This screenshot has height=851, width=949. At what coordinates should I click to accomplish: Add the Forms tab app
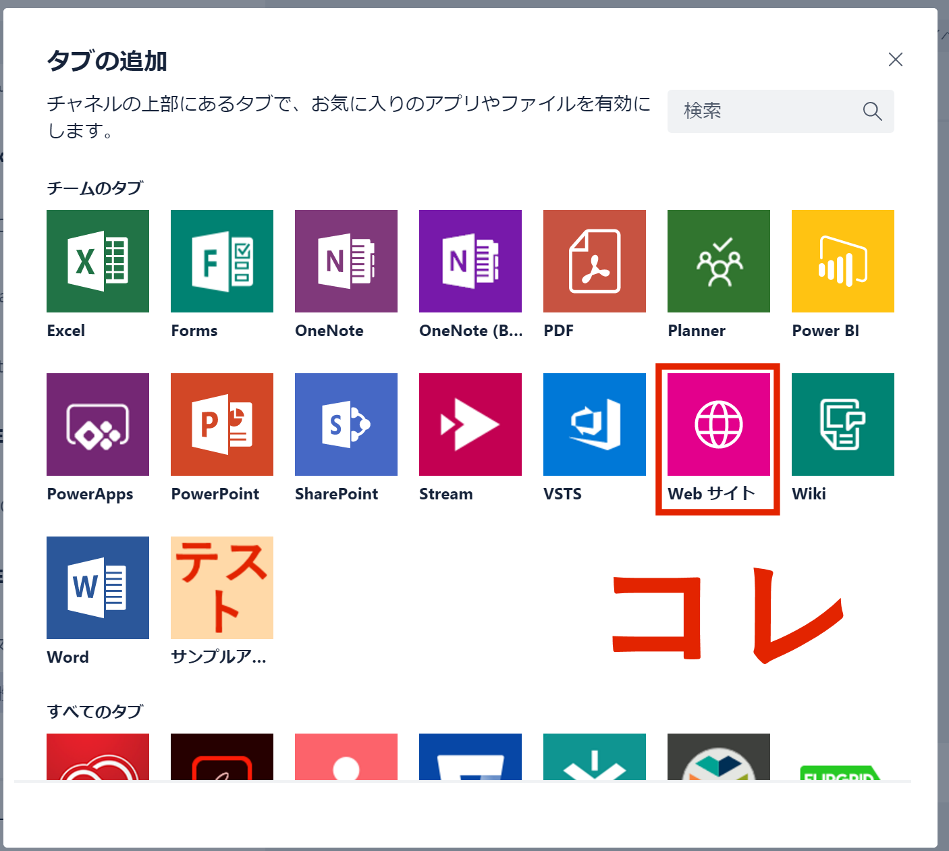[x=222, y=261]
